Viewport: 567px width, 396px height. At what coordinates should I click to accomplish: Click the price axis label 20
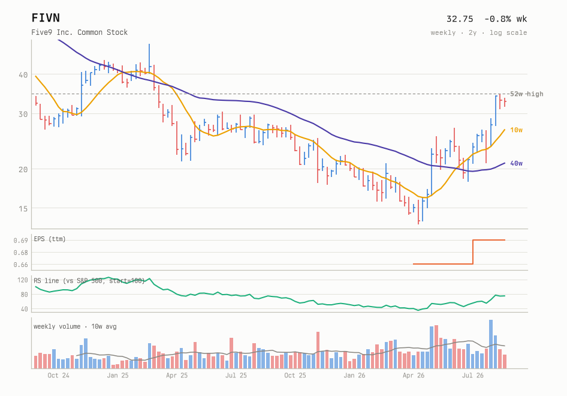pyautogui.click(x=23, y=169)
